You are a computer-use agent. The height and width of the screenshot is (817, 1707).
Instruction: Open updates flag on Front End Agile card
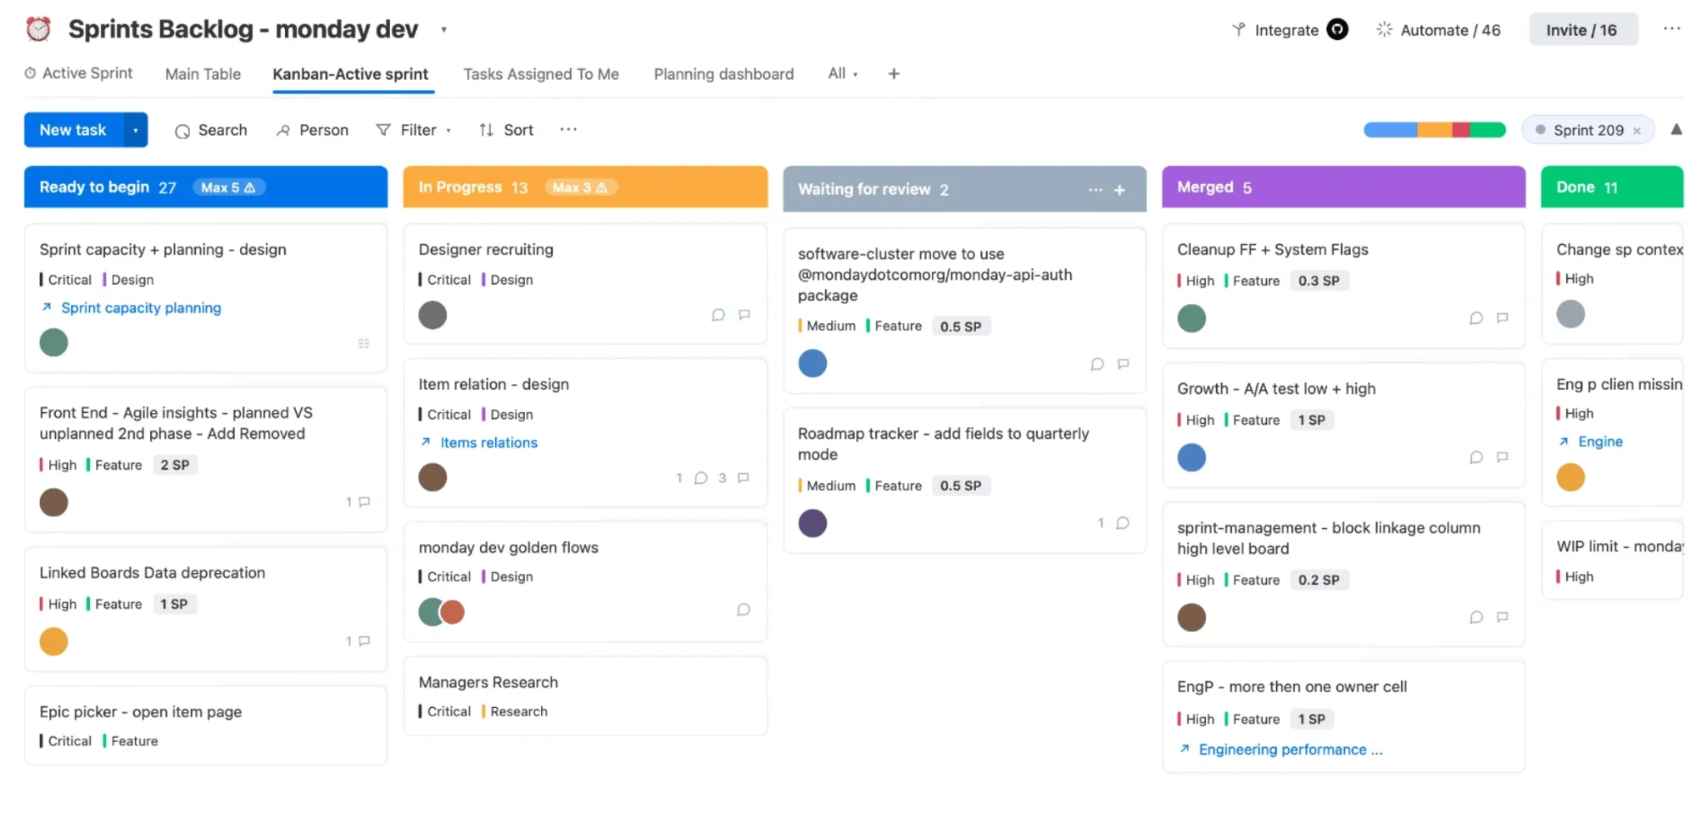364,502
